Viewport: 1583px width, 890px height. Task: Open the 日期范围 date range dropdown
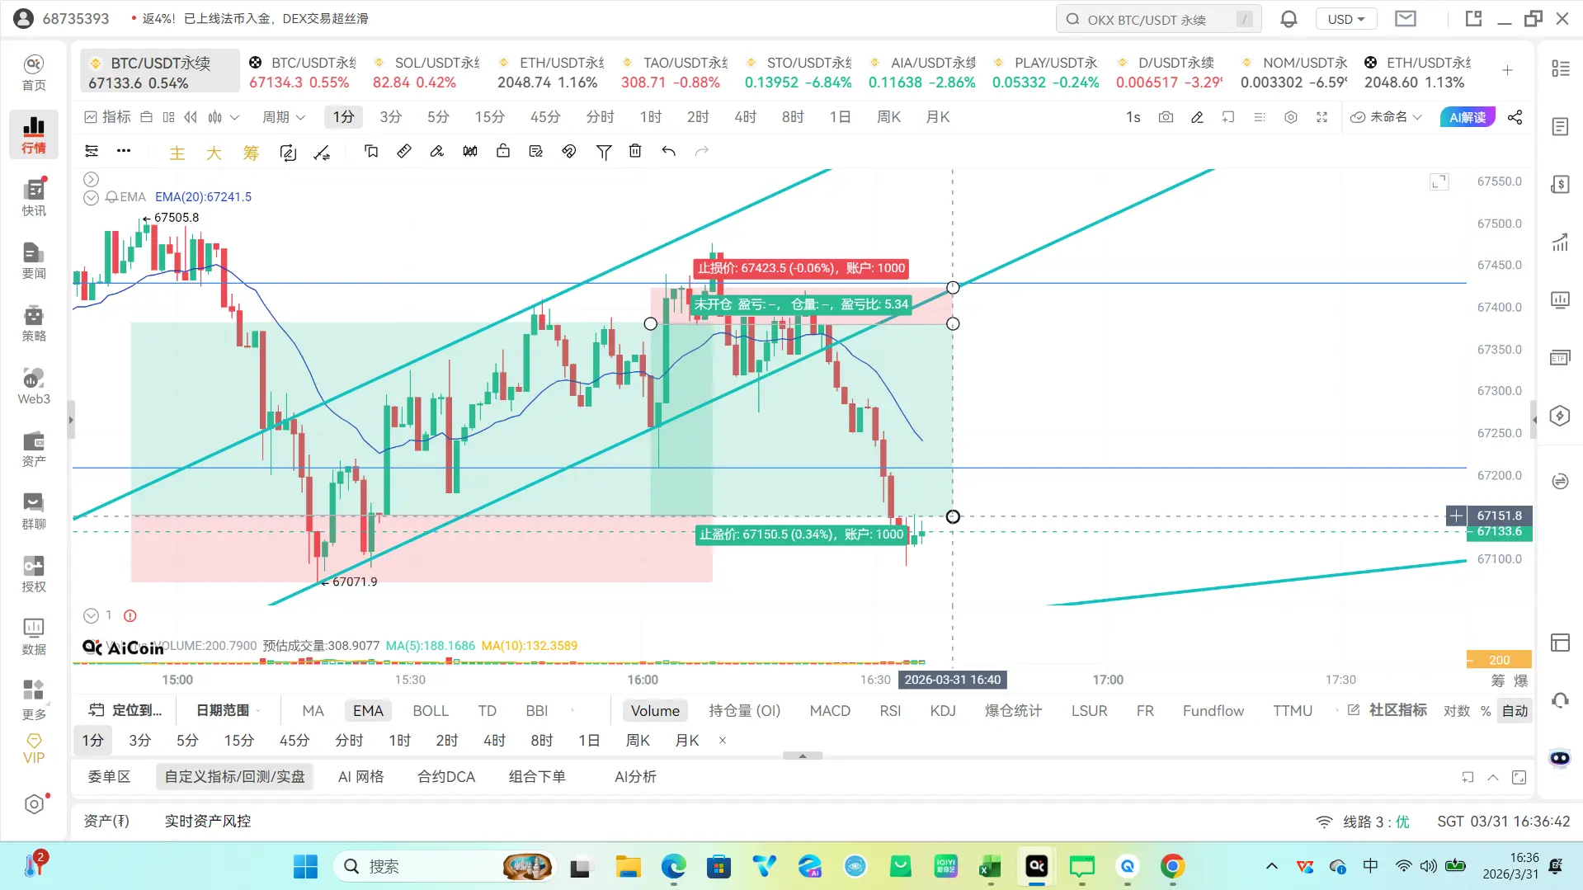coord(228,710)
